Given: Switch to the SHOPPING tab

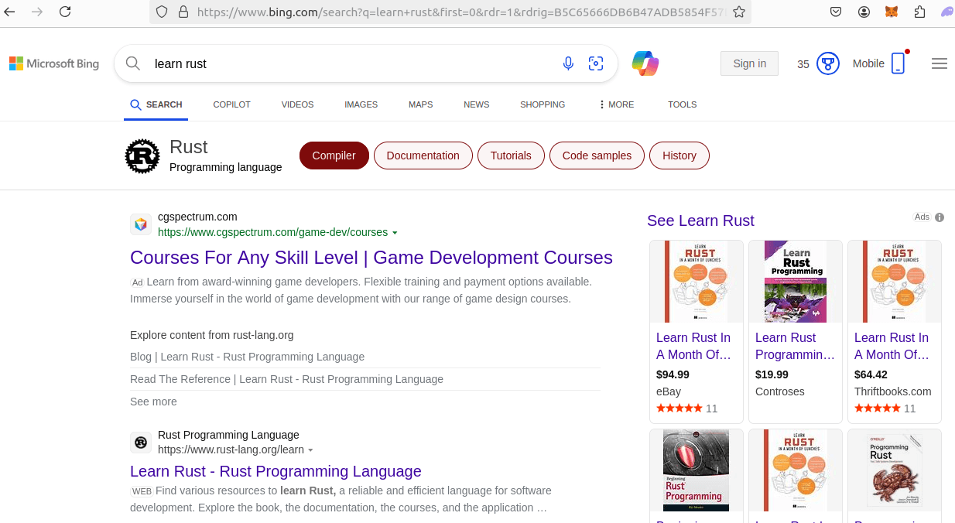Looking at the screenshot, I should point(543,104).
